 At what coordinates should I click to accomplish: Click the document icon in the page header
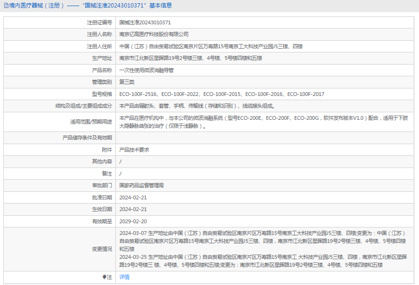pos(6,6)
